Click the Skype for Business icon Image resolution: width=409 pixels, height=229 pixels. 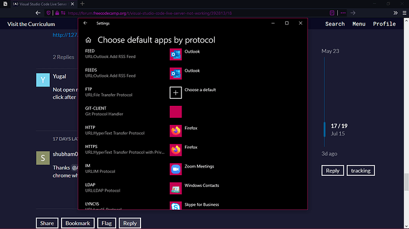click(175, 205)
